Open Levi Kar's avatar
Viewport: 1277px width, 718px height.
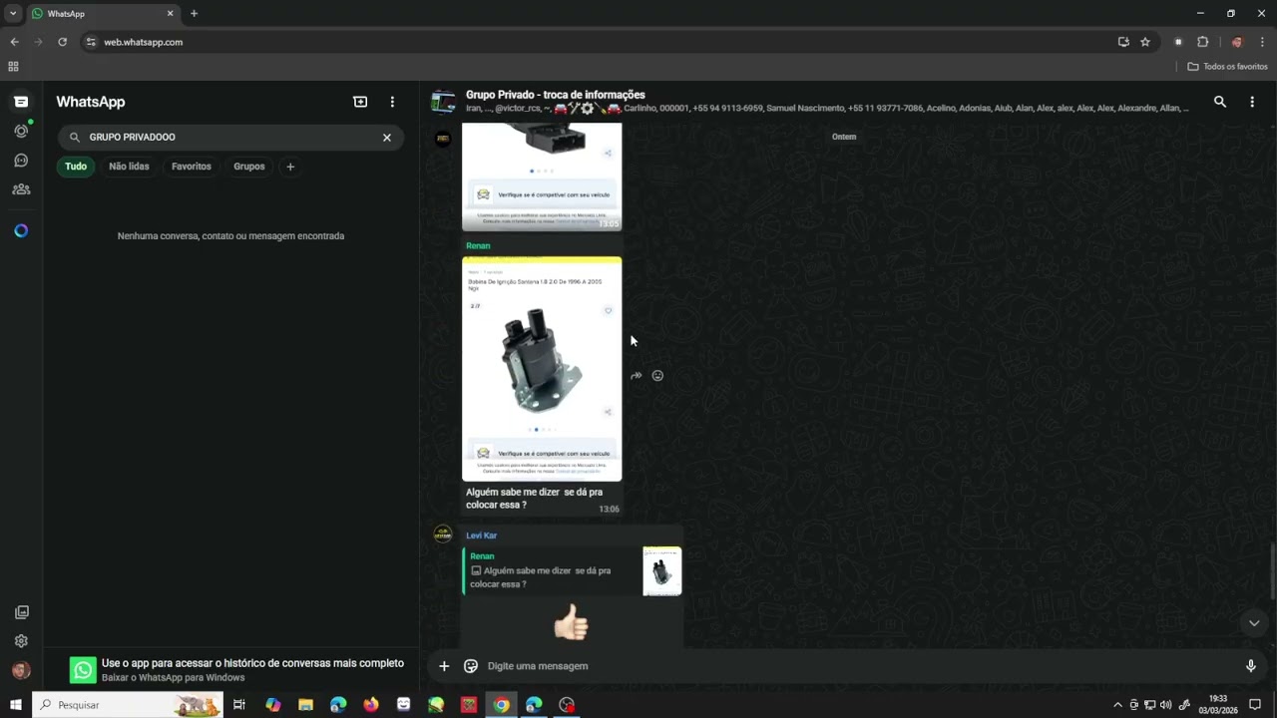click(x=443, y=535)
